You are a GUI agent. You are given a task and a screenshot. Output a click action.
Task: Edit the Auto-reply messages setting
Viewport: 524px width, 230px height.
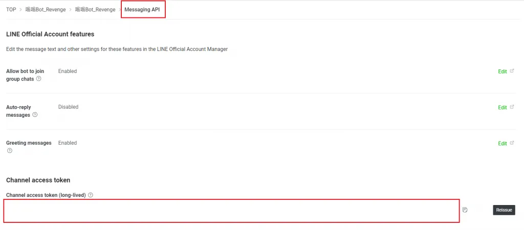502,108
